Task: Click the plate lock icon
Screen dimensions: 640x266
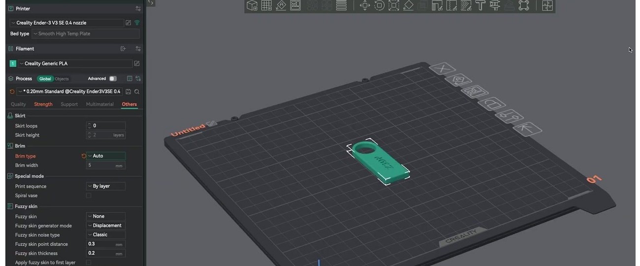Action: pyautogui.click(x=491, y=104)
